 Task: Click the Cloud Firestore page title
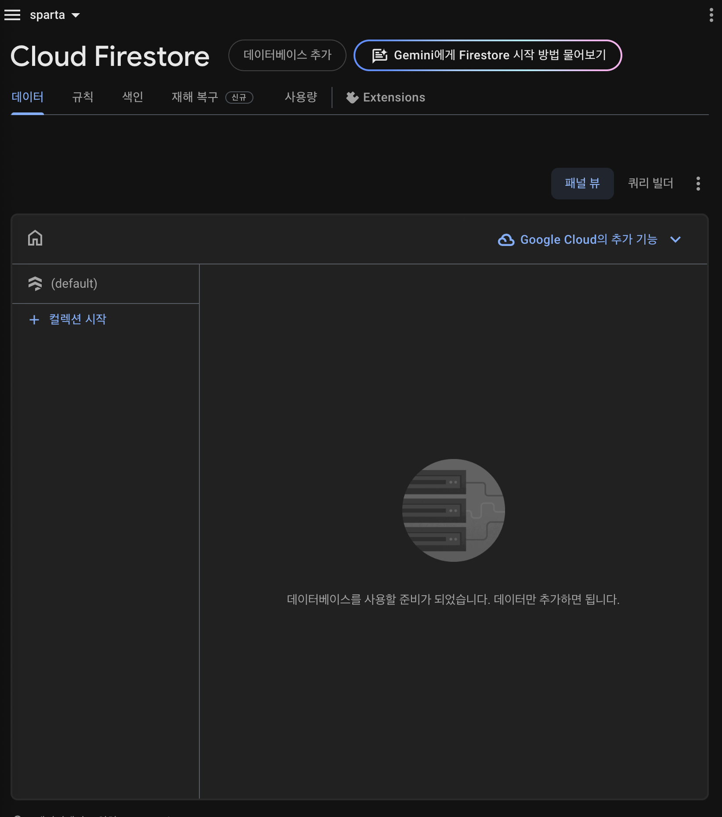[x=110, y=56]
